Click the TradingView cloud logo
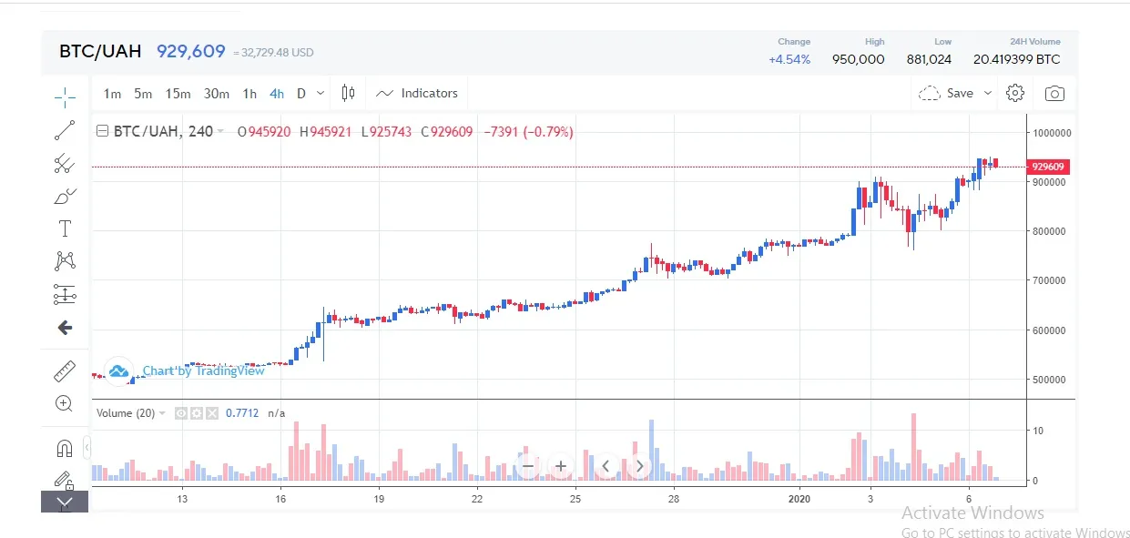Image resolution: width=1130 pixels, height=538 pixels. 119,371
